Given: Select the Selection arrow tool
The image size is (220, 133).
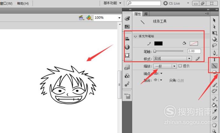Looking at the screenshot, I should click(214, 20).
